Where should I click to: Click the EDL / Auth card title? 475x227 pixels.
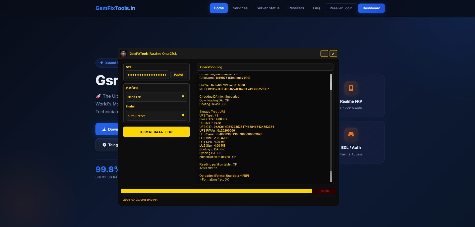[351, 148]
